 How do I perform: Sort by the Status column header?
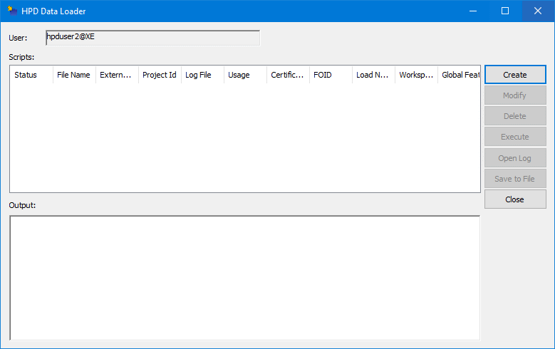[x=31, y=75]
